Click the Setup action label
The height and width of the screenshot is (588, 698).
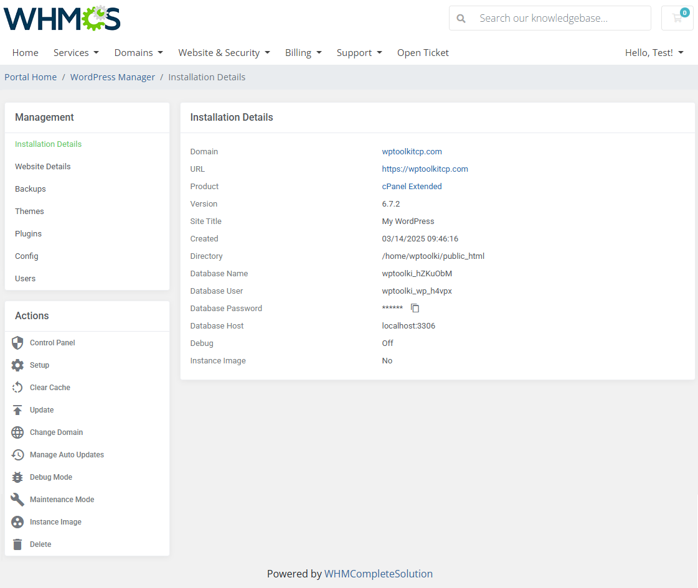click(x=40, y=365)
